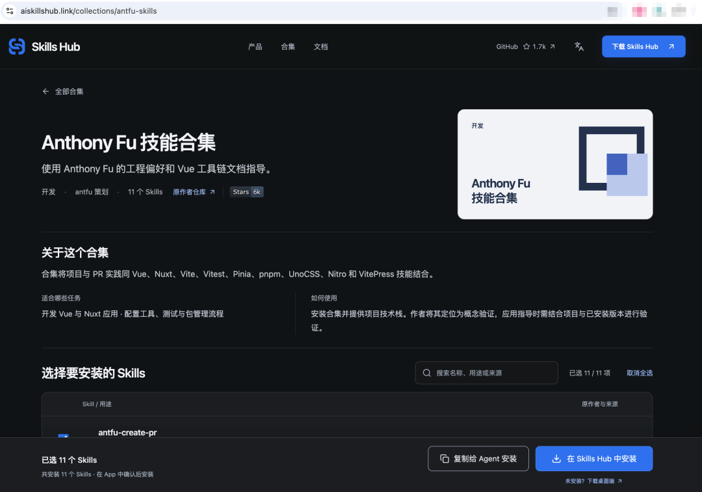Screen dimensions: 702x492
Task: Click the GitHub star icon
Action: click(x=526, y=47)
